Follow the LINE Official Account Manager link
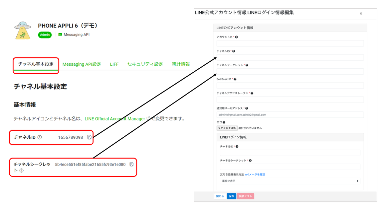382x206 pixels. (115, 118)
